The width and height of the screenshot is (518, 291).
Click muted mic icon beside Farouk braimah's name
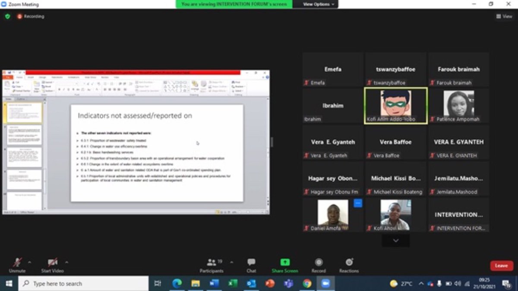[x=433, y=82]
